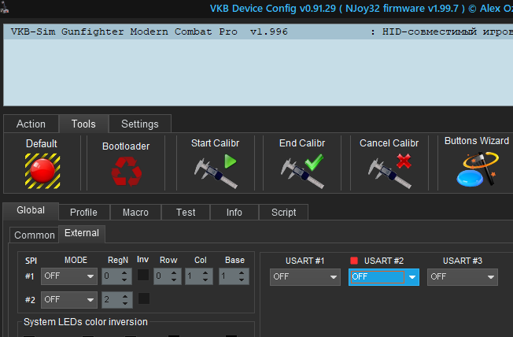This screenshot has height=337, width=513.
Task: Open the Profile tab
Action: tap(83, 212)
